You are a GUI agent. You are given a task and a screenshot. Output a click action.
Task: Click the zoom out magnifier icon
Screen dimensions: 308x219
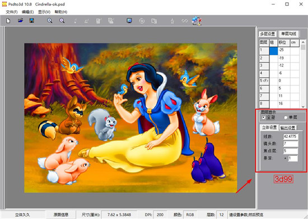click(x=62, y=21)
